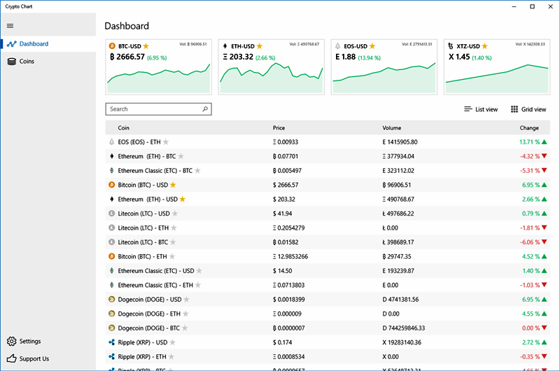The height and width of the screenshot is (371, 560).
Task: Favorite Dogecoin (DOGE) - USD with star
Action: [x=186, y=299]
